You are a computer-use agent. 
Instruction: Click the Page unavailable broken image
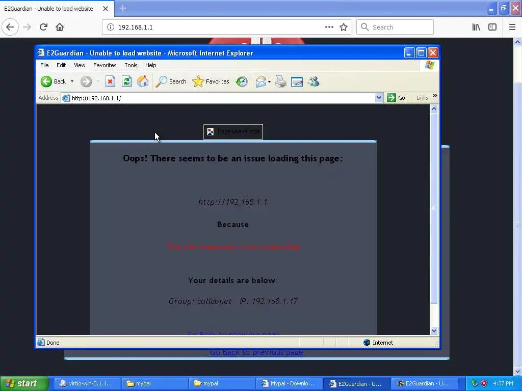click(x=233, y=132)
